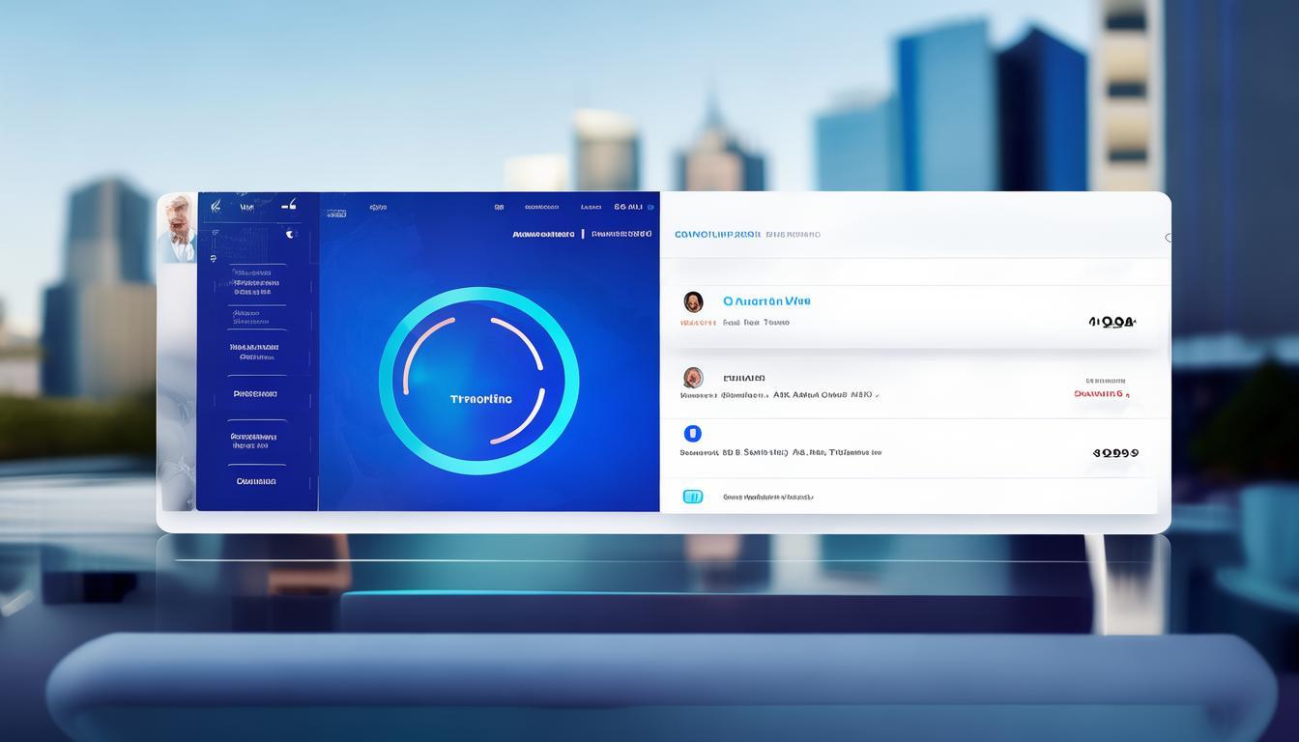This screenshot has width=1299, height=742.
Task: Open the profile photo thumbnail beside sidebar
Action: click(177, 228)
